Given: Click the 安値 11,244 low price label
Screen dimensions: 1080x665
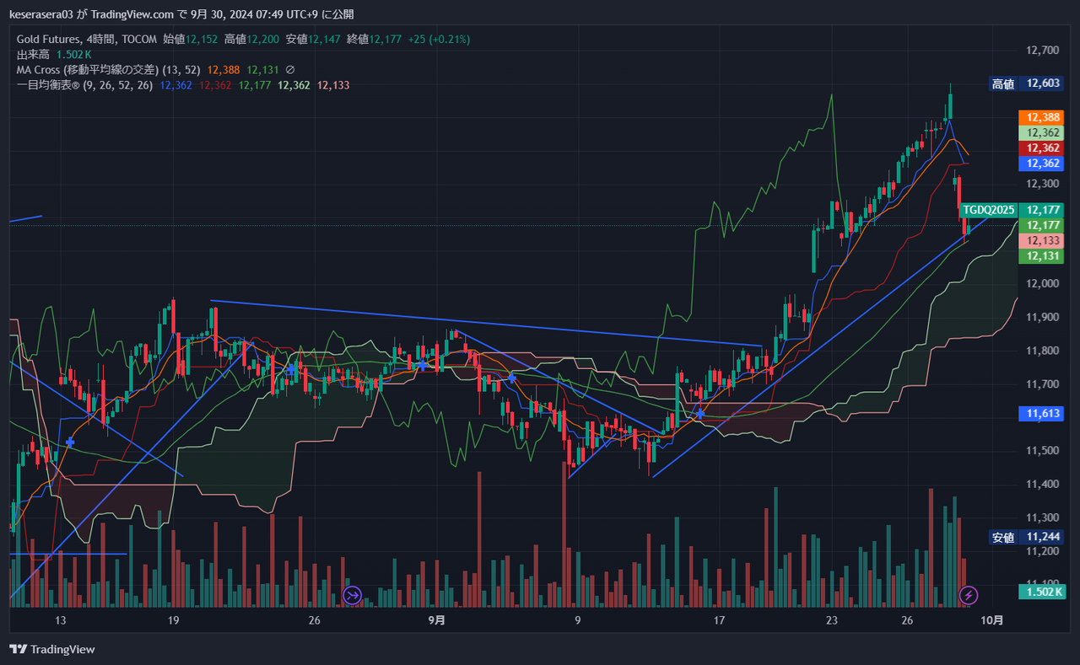Looking at the screenshot, I should tap(1026, 537).
